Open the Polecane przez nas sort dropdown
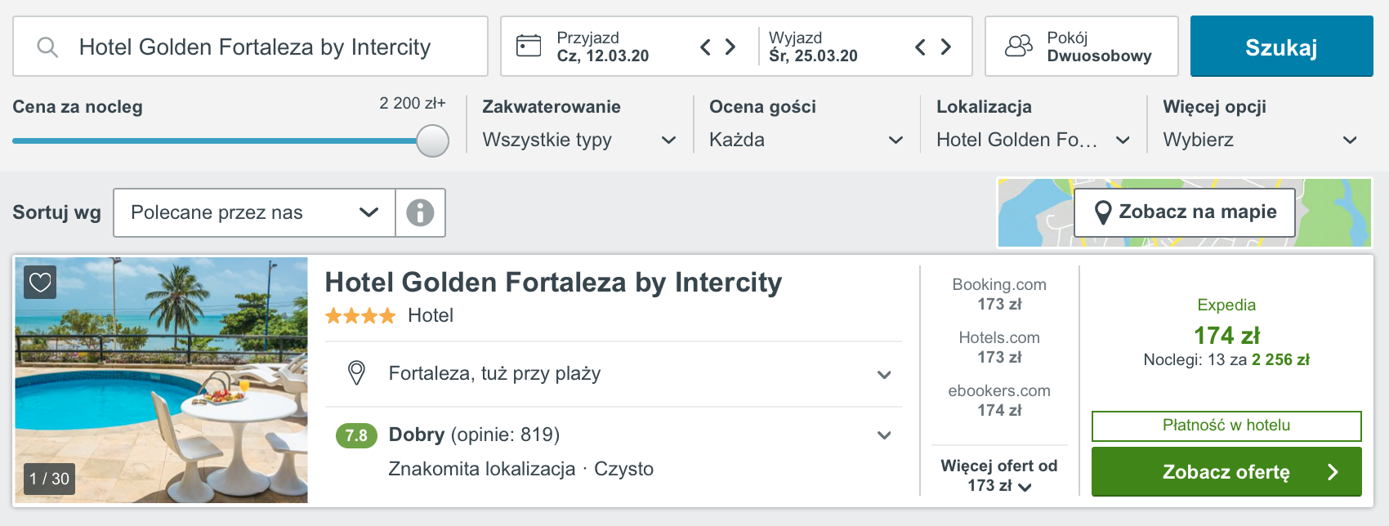Viewport: 1389px width, 526px height. (x=254, y=212)
